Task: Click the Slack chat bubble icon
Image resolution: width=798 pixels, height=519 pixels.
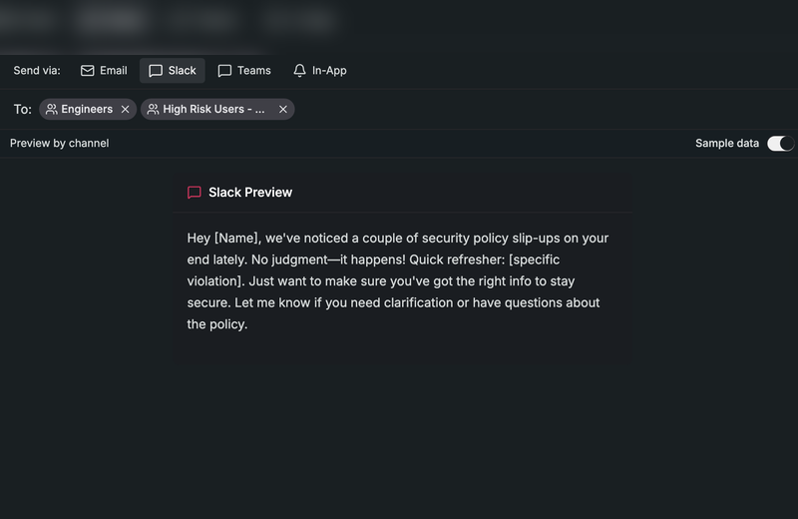Action: 156,71
